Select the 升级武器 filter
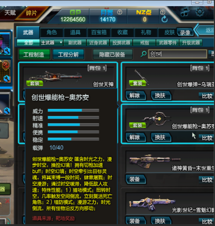This screenshot has width=215, height=226. pos(191,43)
